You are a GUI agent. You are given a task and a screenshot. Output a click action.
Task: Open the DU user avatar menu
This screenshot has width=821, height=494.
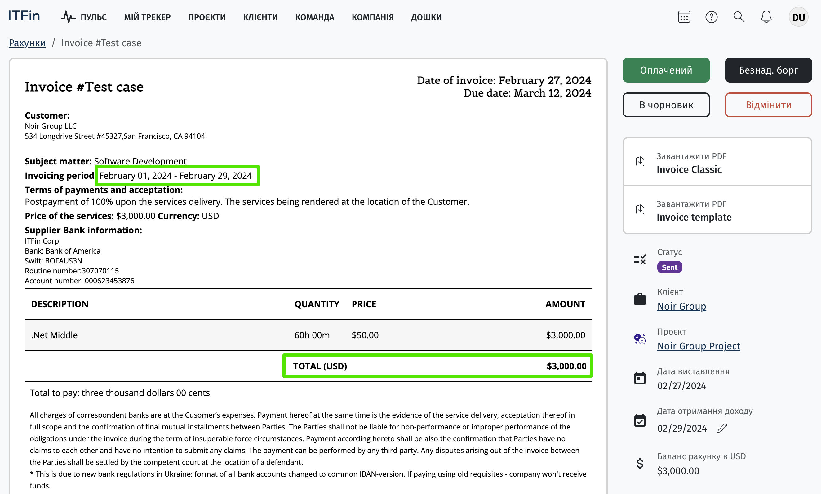coord(798,17)
